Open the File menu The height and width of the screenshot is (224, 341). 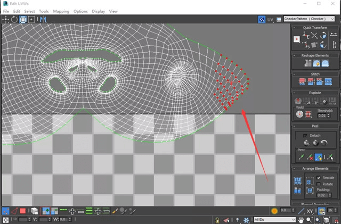[6, 11]
